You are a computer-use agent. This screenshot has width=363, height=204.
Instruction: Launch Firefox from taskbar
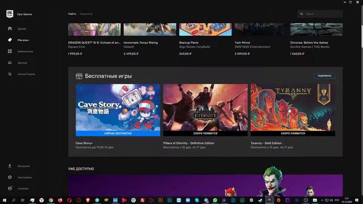click(x=60, y=200)
